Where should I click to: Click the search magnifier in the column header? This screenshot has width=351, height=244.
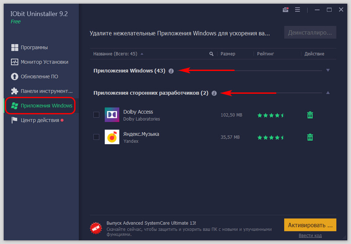point(211,54)
